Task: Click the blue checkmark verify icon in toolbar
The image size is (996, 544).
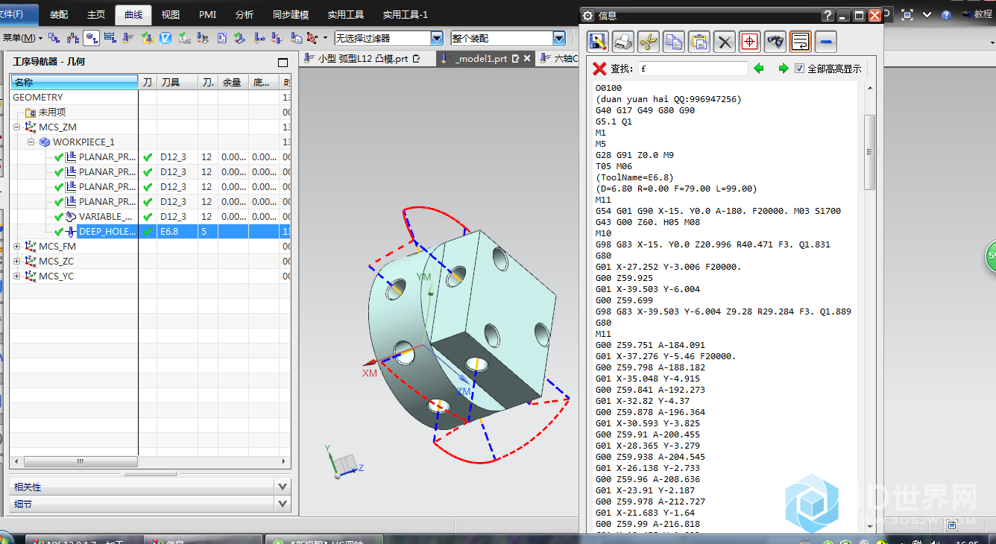Action: pyautogui.click(x=166, y=37)
